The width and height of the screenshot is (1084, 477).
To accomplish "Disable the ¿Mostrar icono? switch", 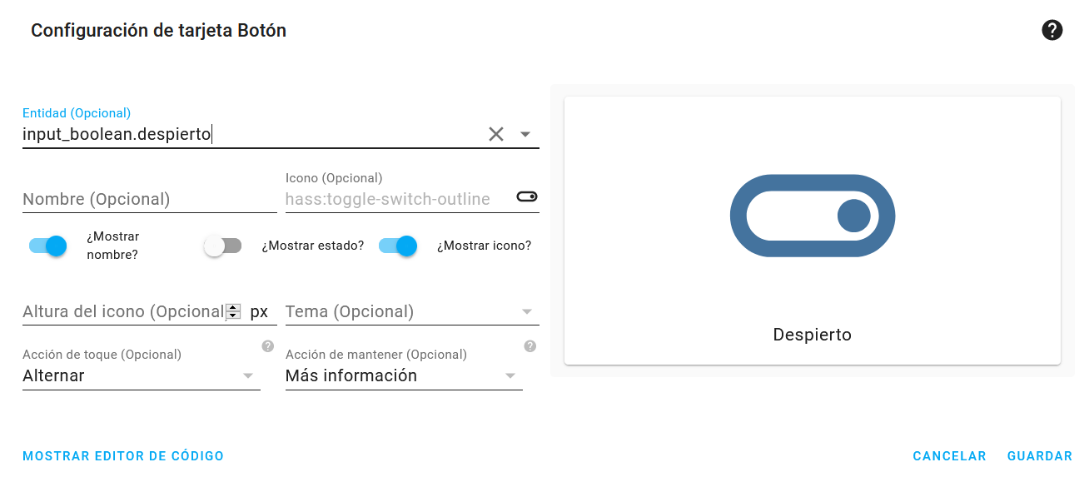I will coord(398,246).
